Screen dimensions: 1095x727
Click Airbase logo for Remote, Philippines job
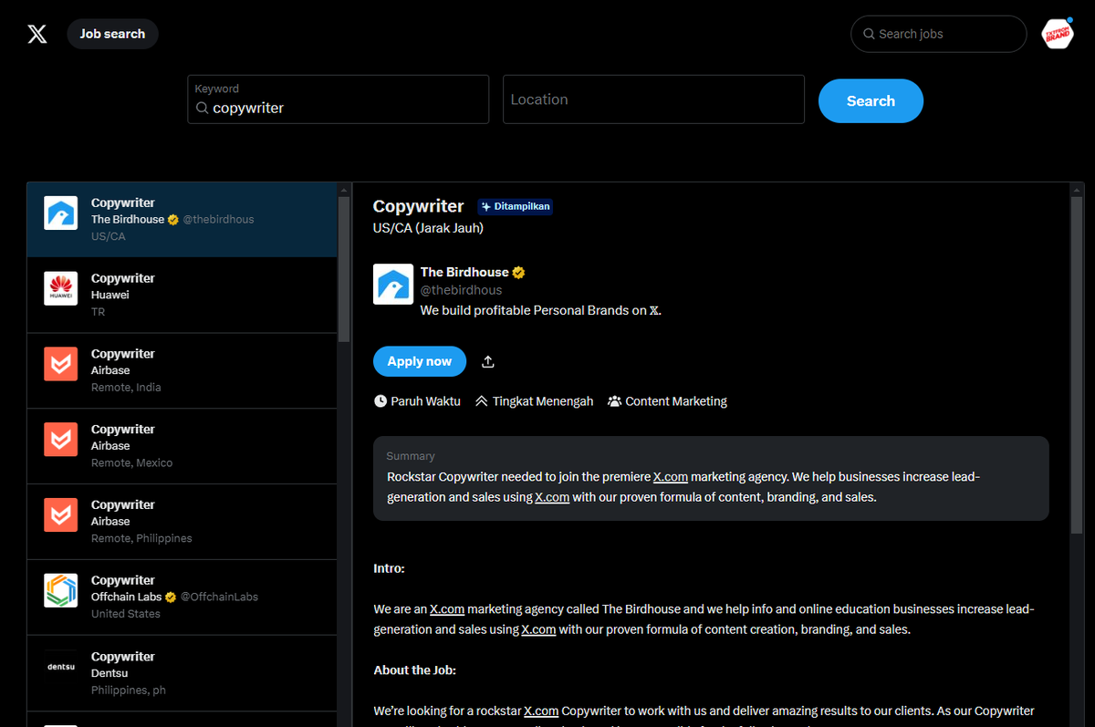pyautogui.click(x=61, y=515)
